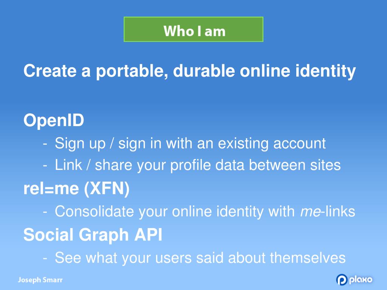Select the OpenID heading

tap(54, 120)
